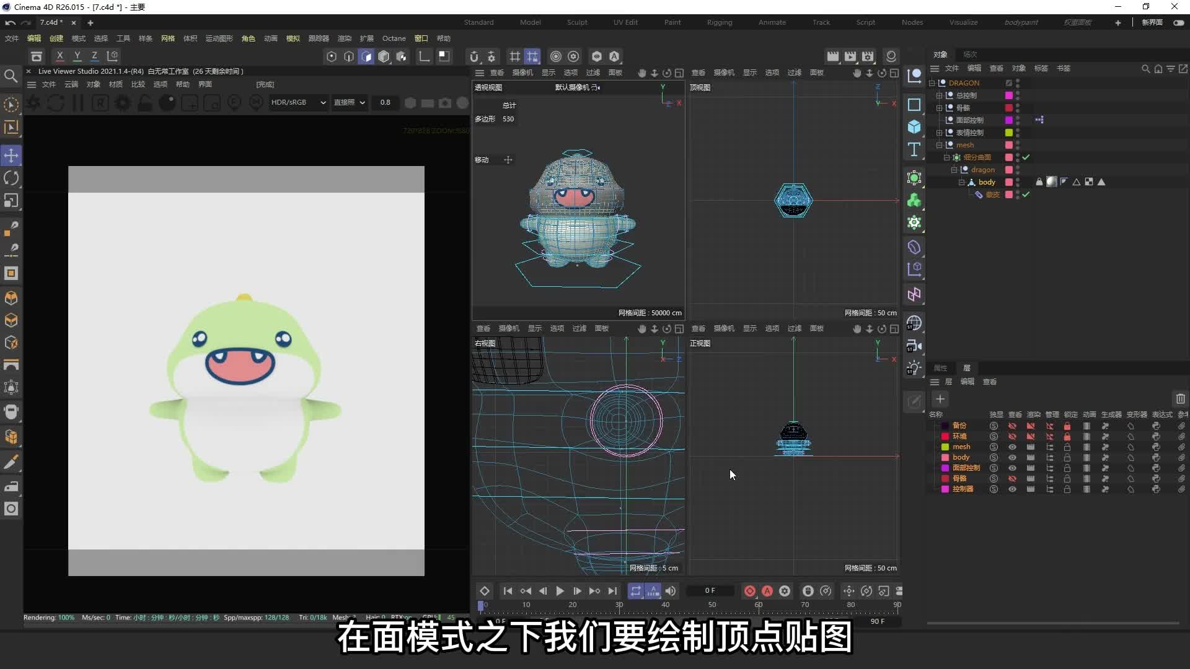Screen dimensions: 1190x669
Task: Collapse the 细分曲面 object in the tree
Action: (946, 157)
